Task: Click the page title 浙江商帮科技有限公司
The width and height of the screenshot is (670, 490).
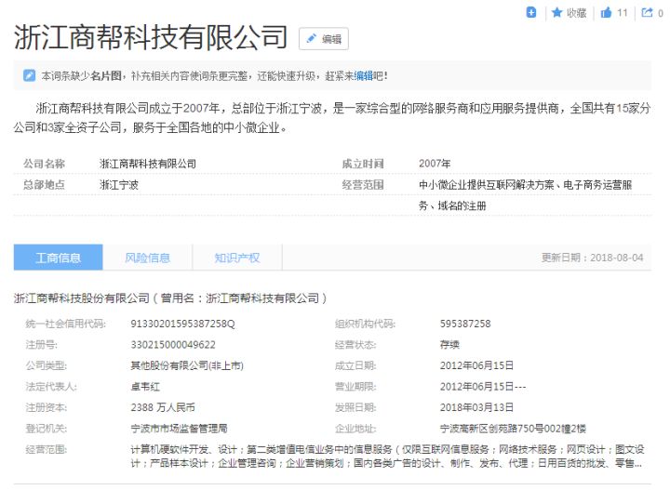Action: tap(151, 37)
